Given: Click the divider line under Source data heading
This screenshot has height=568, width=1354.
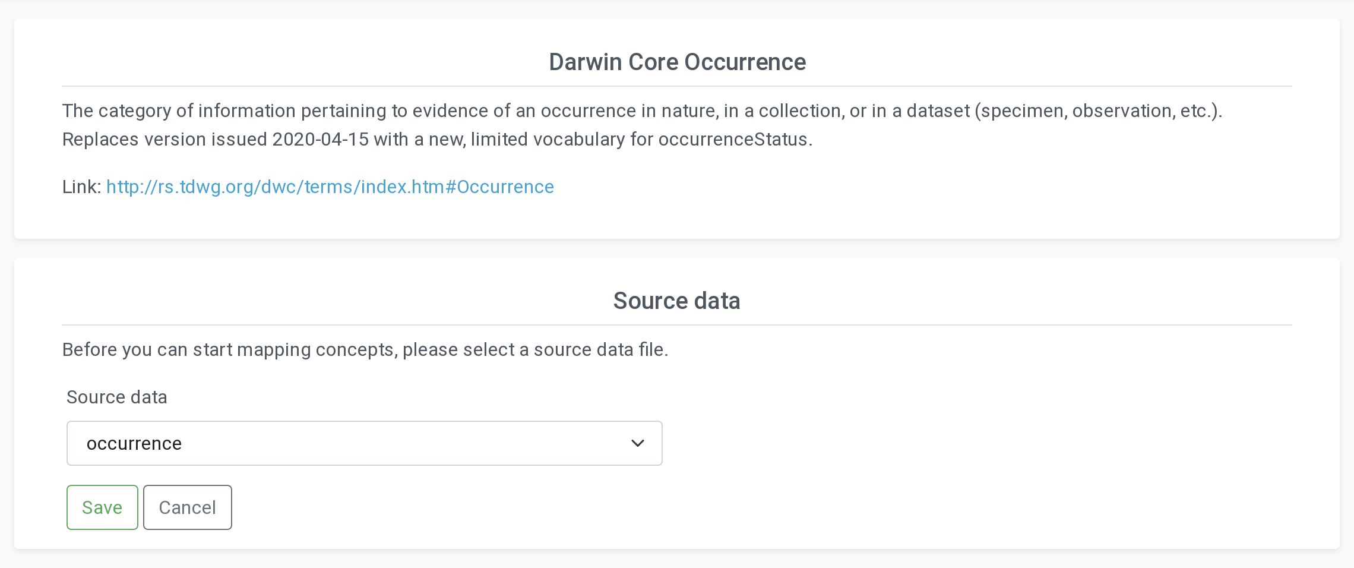Looking at the screenshot, I should click(677, 325).
